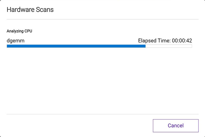Viewport: 205px width, 137px height.
Task: Click the word Analyzing above dgemm
Action: pos(16,31)
